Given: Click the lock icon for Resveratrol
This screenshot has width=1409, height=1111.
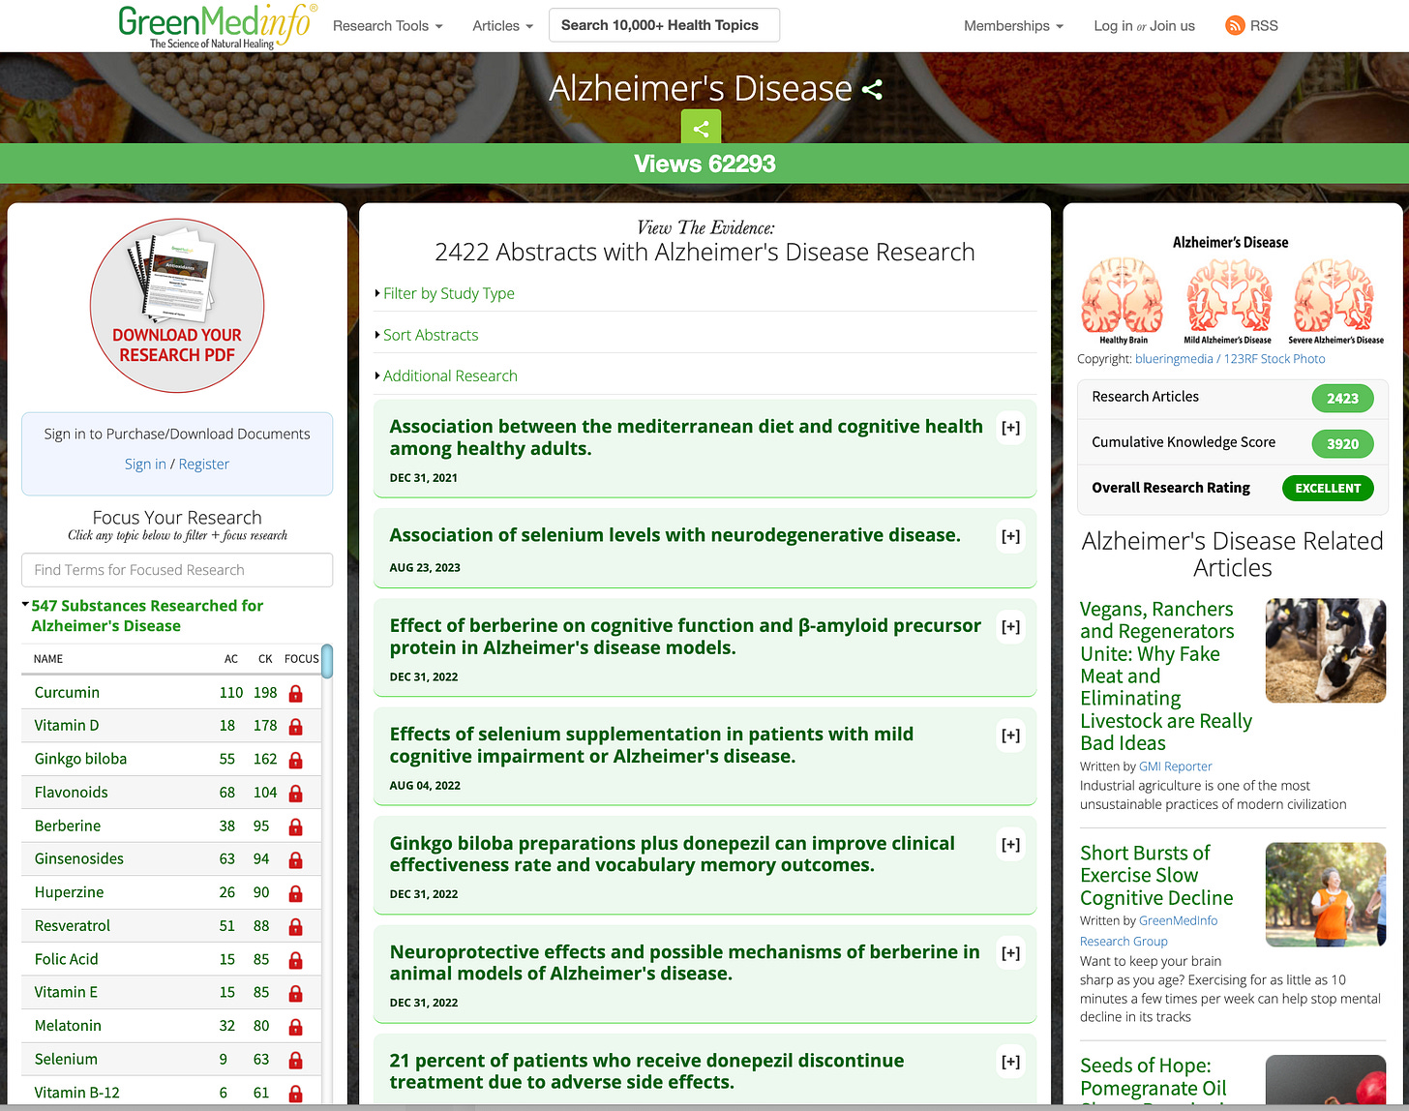Looking at the screenshot, I should [x=296, y=926].
